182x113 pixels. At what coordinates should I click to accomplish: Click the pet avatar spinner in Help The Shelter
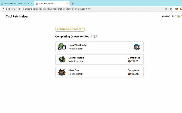tap(137, 47)
